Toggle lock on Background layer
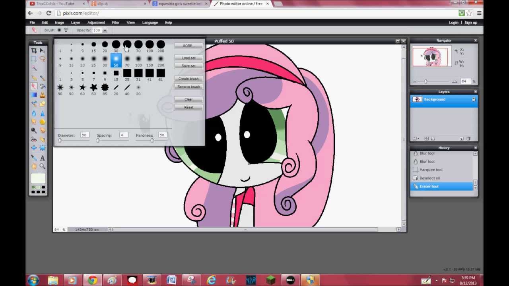This screenshot has width=509, height=286. (474, 99)
